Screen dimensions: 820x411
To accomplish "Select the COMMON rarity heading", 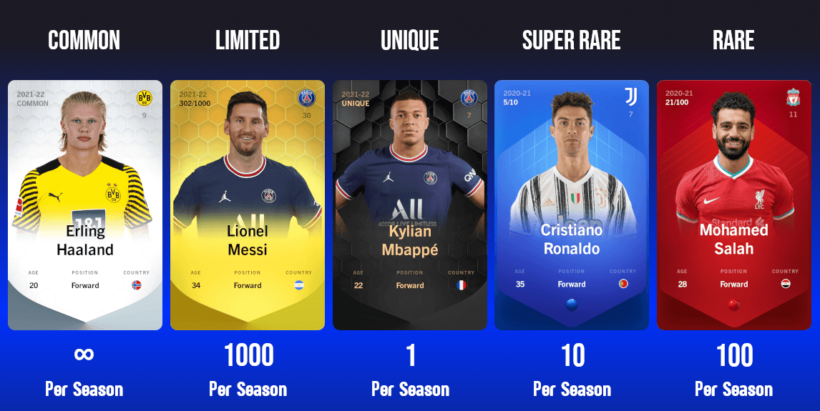I will [x=84, y=40].
